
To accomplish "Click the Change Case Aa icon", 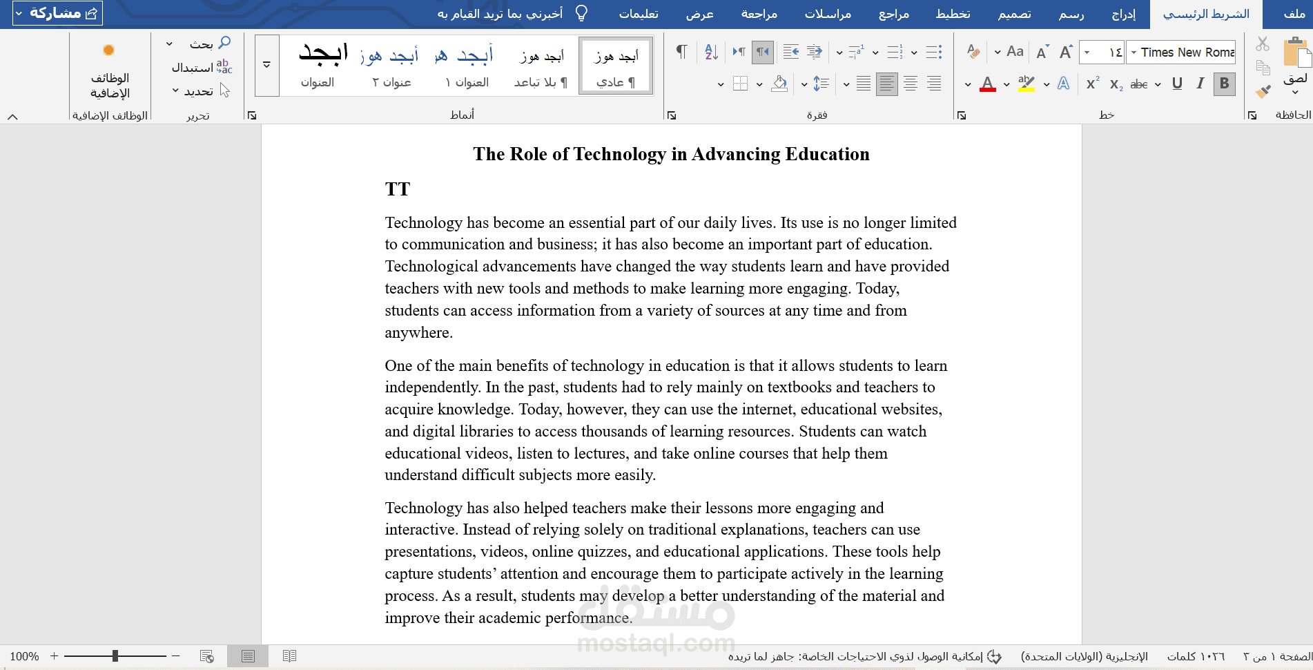I will [1015, 52].
